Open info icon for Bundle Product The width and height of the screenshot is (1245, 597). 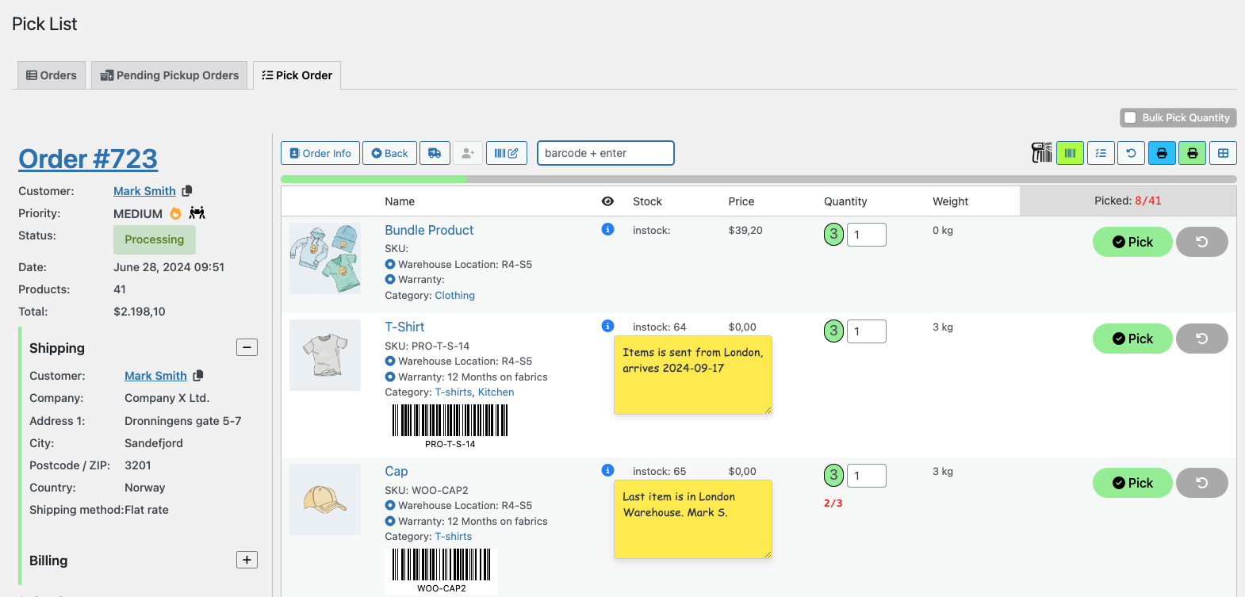pyautogui.click(x=607, y=230)
